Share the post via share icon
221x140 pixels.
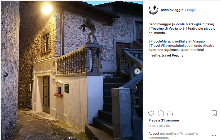(170, 113)
